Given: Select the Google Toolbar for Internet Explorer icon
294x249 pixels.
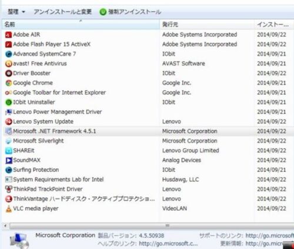Looking at the screenshot, I should [x=8, y=92].
